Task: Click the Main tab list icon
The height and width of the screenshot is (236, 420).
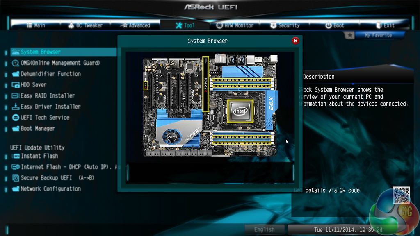Action: coord(29,25)
